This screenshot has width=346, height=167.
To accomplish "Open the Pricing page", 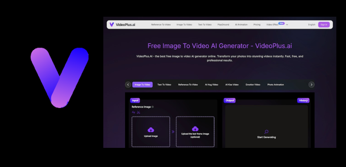I will click(257, 25).
